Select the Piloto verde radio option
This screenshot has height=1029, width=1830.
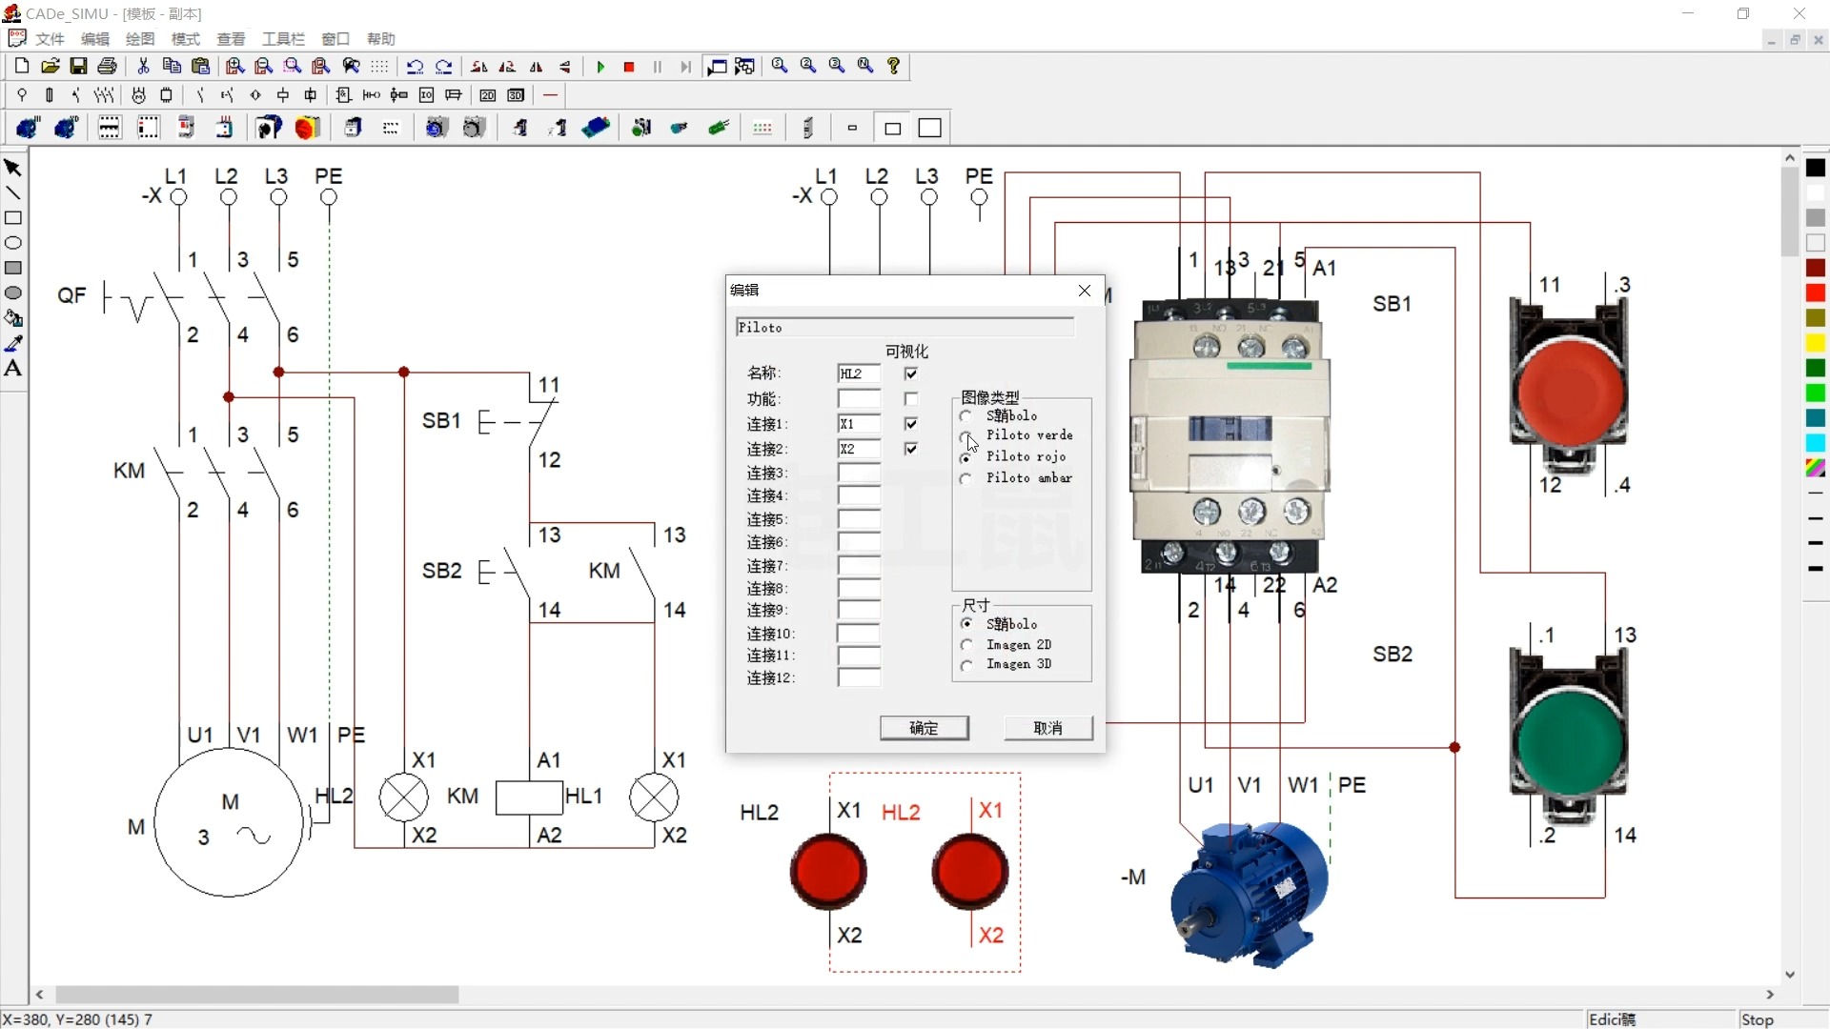pyautogui.click(x=966, y=436)
